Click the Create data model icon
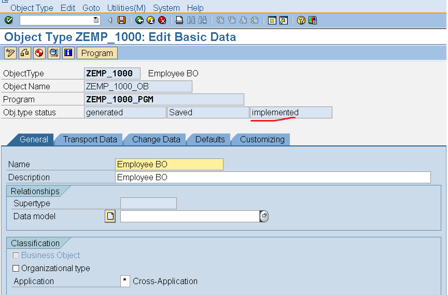The width and height of the screenshot is (448, 295). (x=110, y=216)
